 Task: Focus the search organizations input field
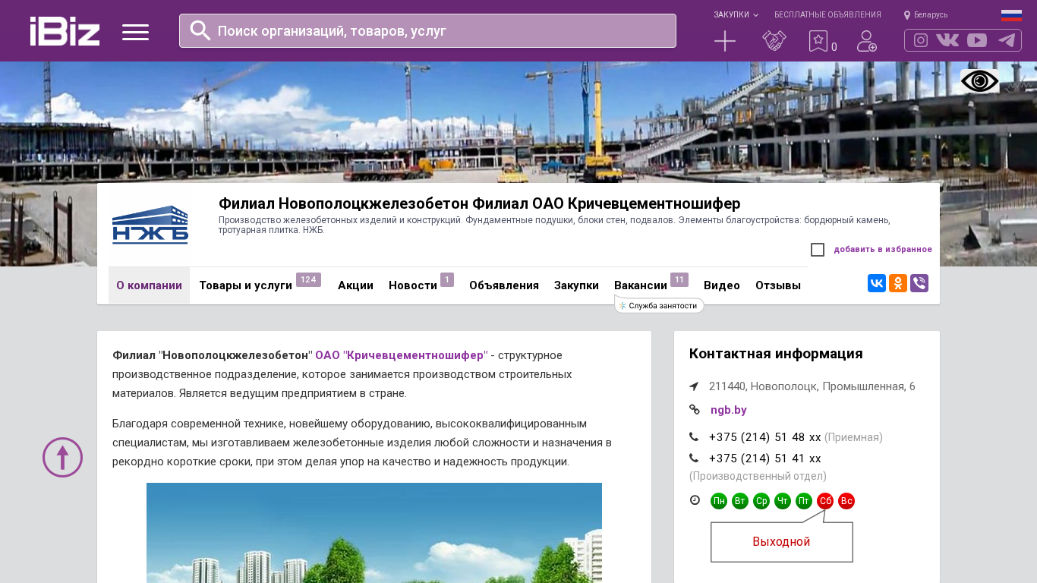[427, 31]
